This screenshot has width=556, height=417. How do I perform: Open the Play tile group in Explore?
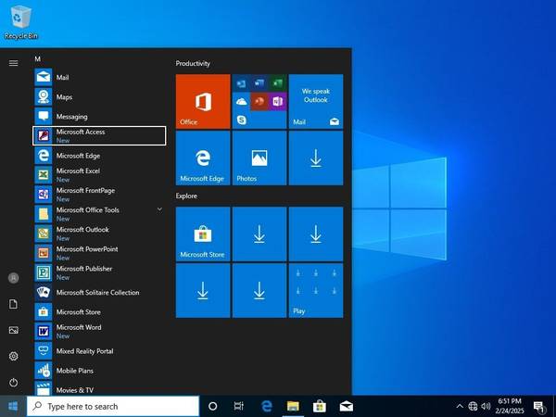point(315,291)
